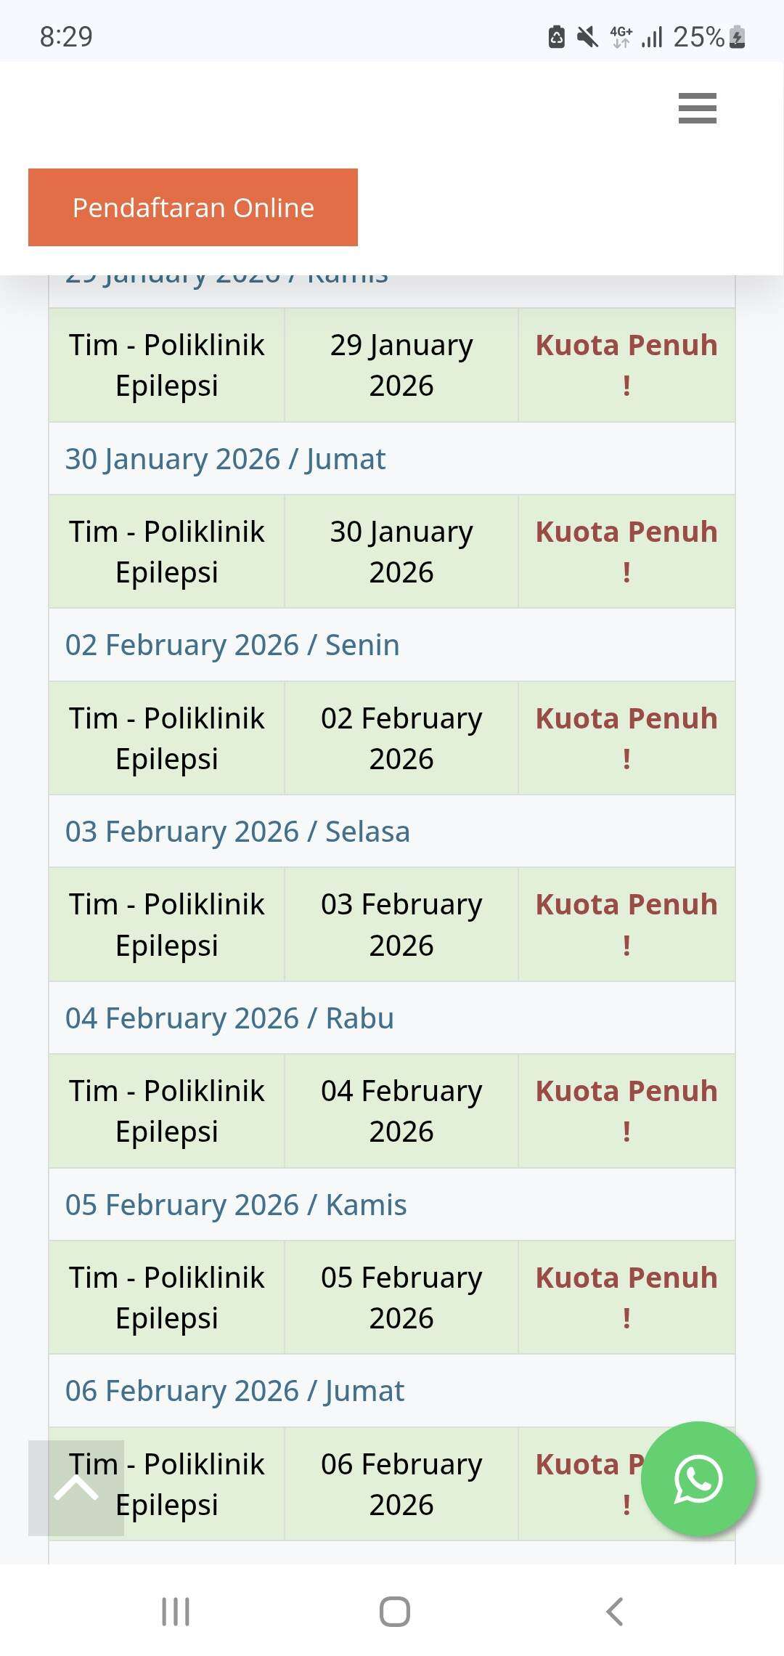
Task: Tap the 04 February 2026 date cell
Action: click(x=401, y=1111)
